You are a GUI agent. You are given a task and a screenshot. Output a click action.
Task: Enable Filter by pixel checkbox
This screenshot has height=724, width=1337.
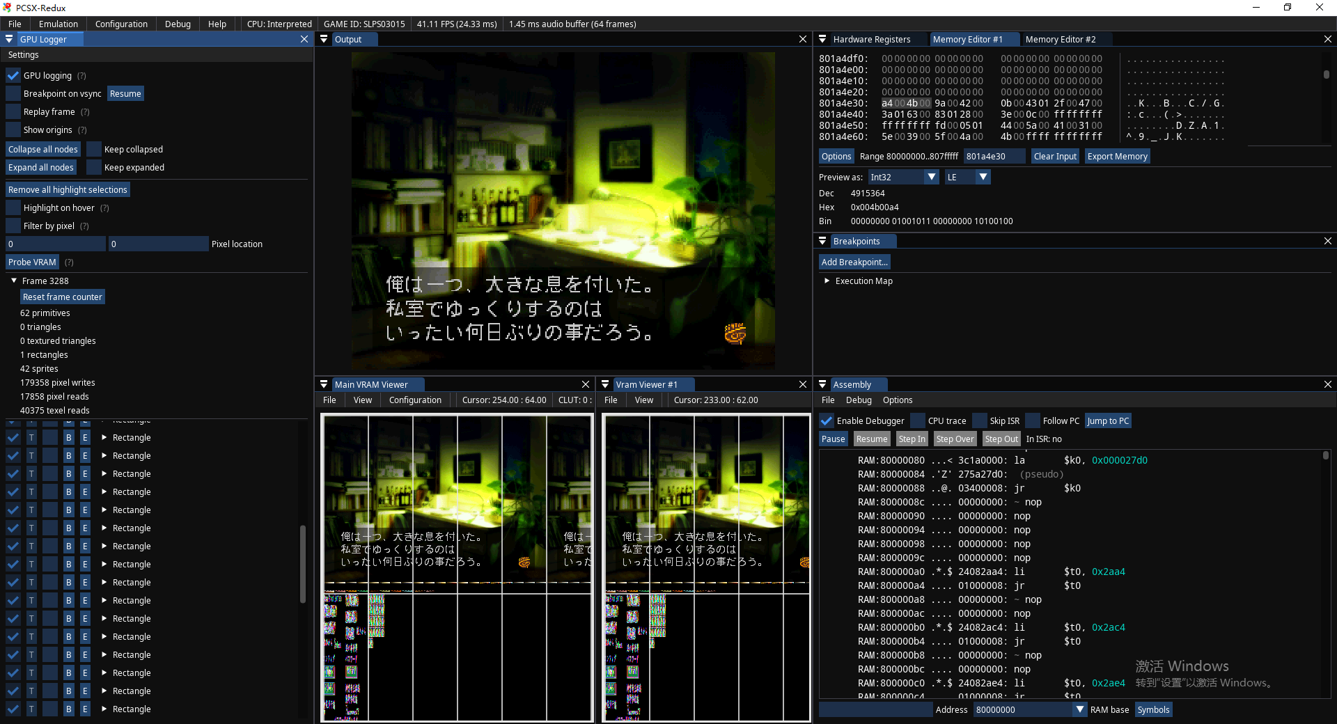click(x=13, y=226)
